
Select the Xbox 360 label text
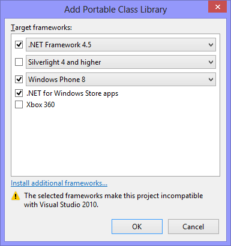[41, 105]
